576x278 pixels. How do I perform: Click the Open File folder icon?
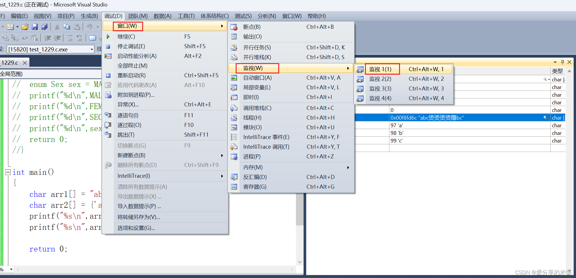point(25,27)
